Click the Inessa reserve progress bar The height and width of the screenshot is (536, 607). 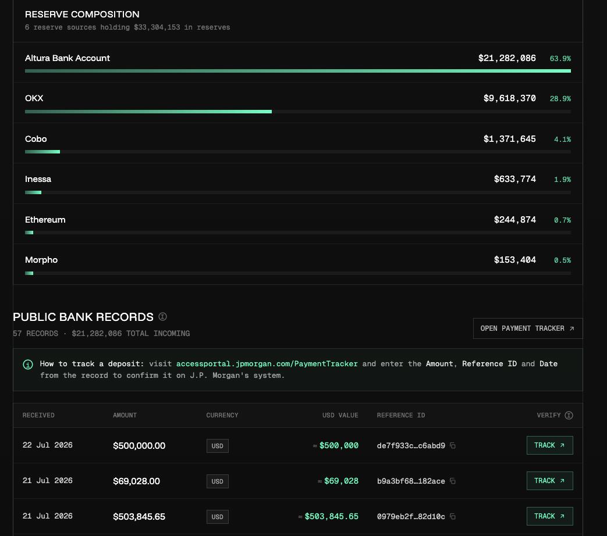pyautogui.click(x=298, y=192)
